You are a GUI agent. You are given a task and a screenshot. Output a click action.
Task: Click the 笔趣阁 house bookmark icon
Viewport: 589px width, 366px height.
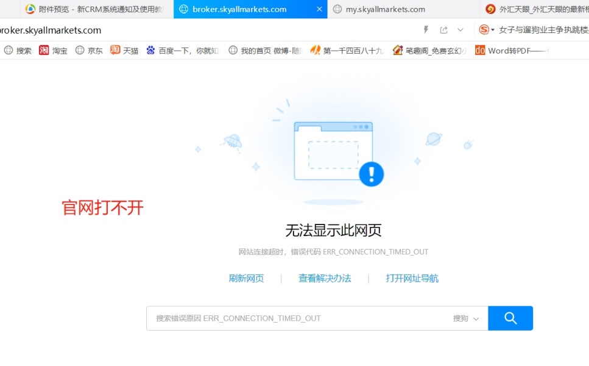tap(397, 50)
